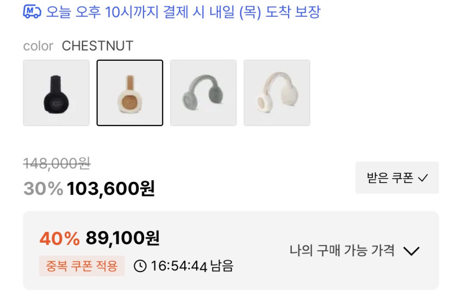Click the checkmark in 받은 쿠폰 button

pos(423,178)
